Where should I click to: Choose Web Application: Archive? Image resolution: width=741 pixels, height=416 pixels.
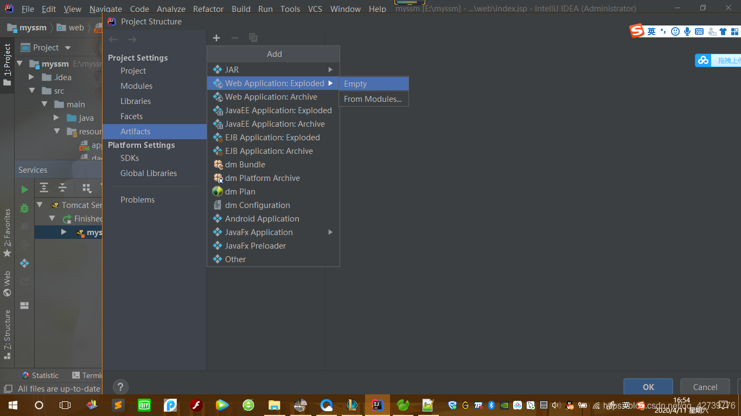pyautogui.click(x=273, y=96)
